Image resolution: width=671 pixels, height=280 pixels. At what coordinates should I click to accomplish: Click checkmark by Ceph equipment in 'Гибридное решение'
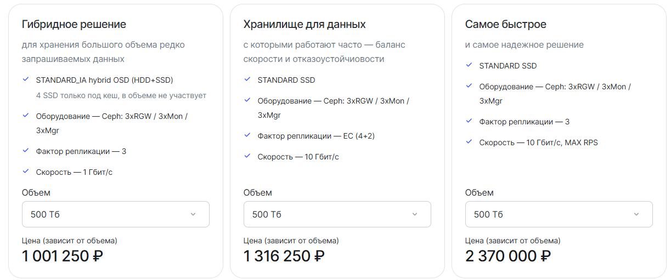[x=26, y=116]
